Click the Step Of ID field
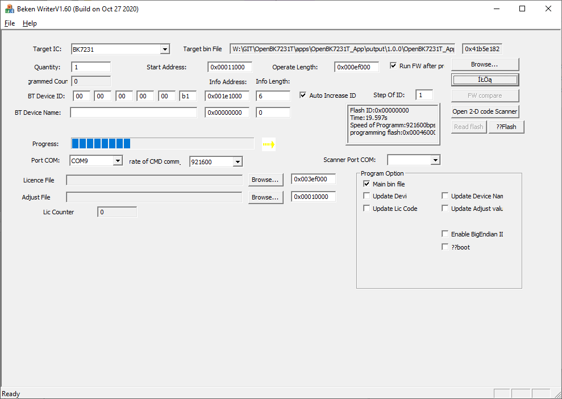This screenshot has width=562, height=399. pos(424,95)
